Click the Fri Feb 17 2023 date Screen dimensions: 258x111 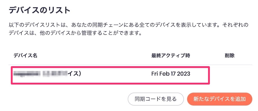pos(171,74)
